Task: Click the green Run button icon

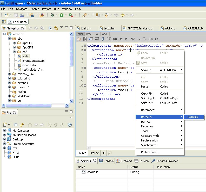Action: tap(62, 15)
